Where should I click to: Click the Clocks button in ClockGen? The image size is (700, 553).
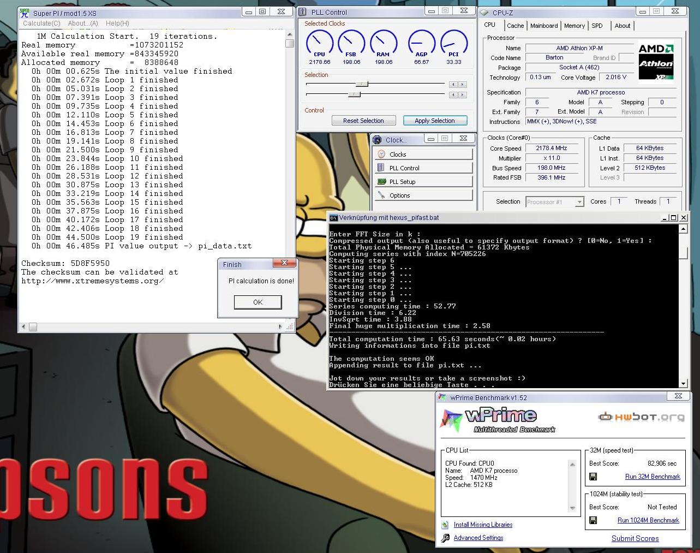coord(423,154)
